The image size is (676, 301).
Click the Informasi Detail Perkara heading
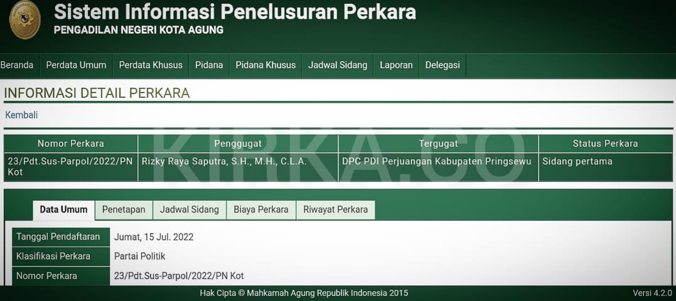tap(97, 93)
